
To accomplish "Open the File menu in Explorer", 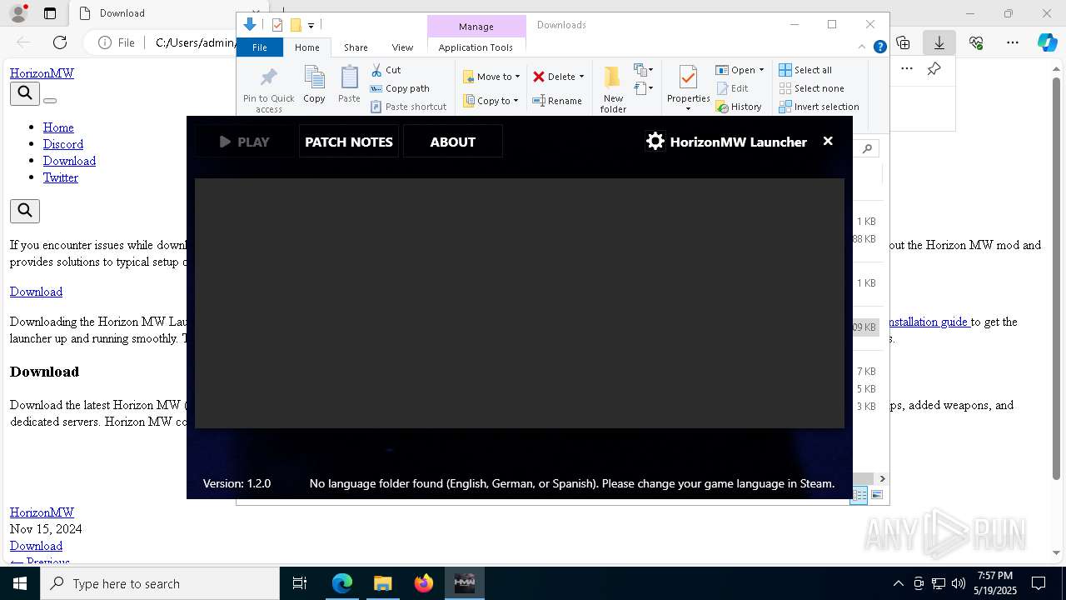I will click(260, 47).
